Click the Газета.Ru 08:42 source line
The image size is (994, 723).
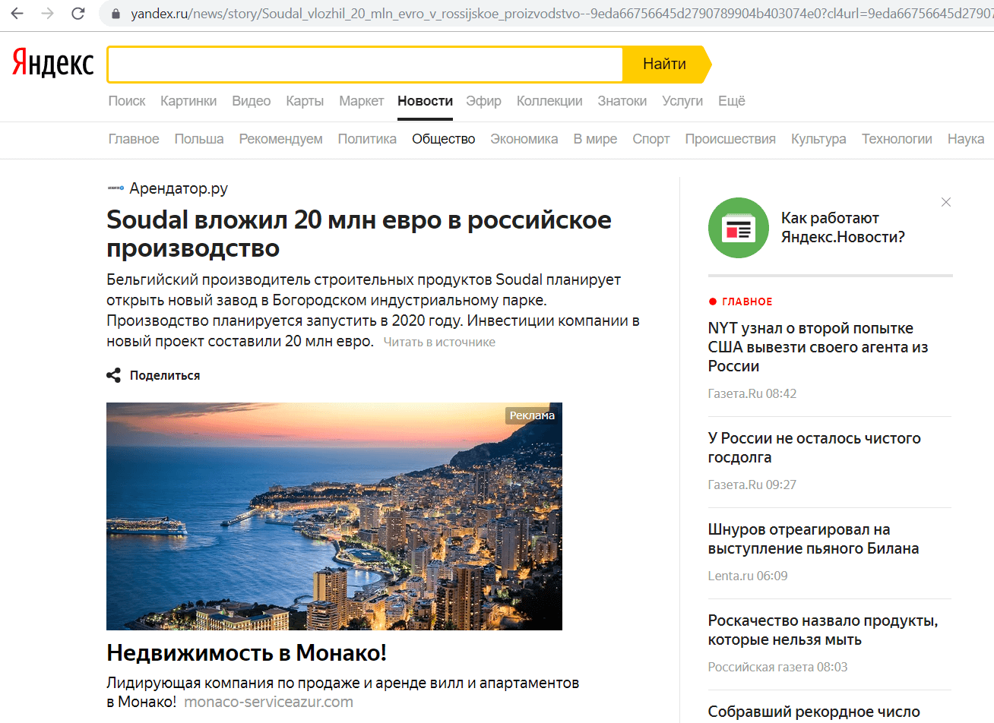click(752, 393)
